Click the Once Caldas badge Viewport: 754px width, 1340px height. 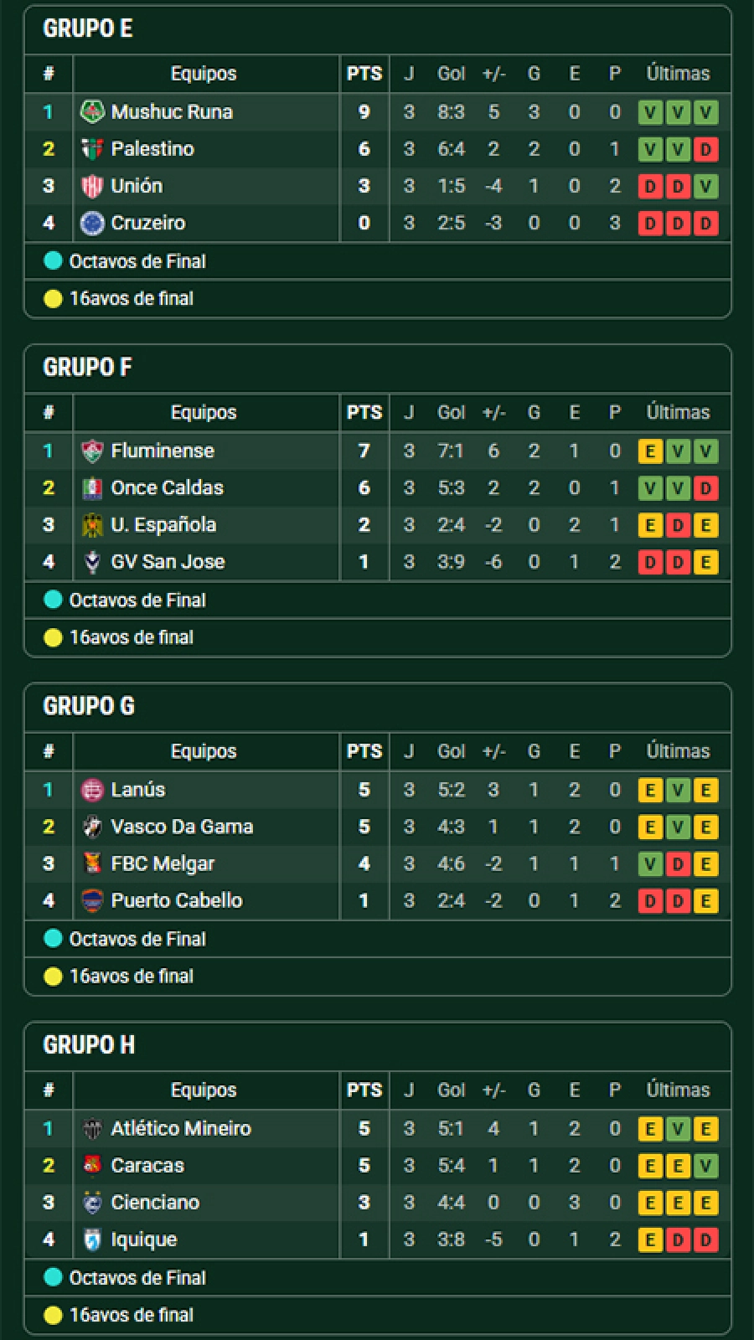92,487
